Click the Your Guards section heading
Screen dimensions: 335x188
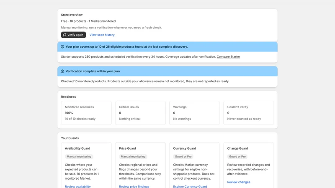[70, 138]
